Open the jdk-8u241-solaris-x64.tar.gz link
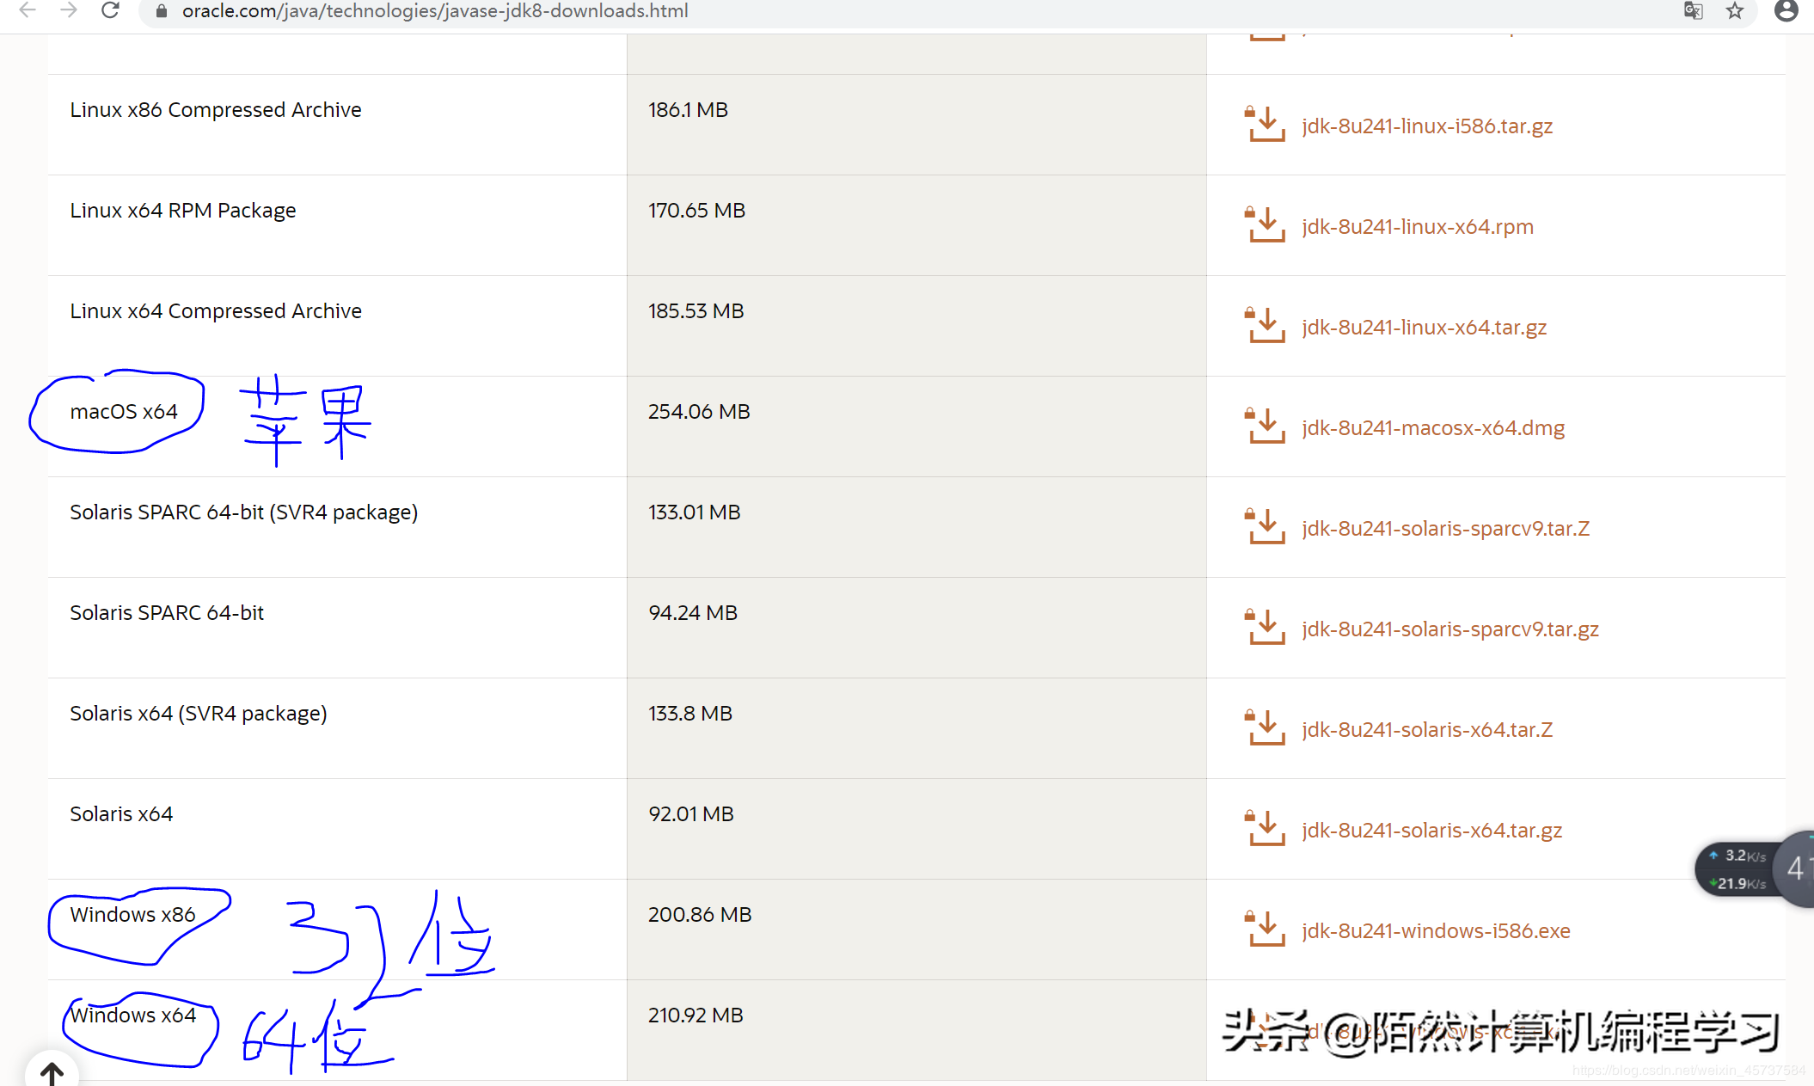 point(1431,830)
